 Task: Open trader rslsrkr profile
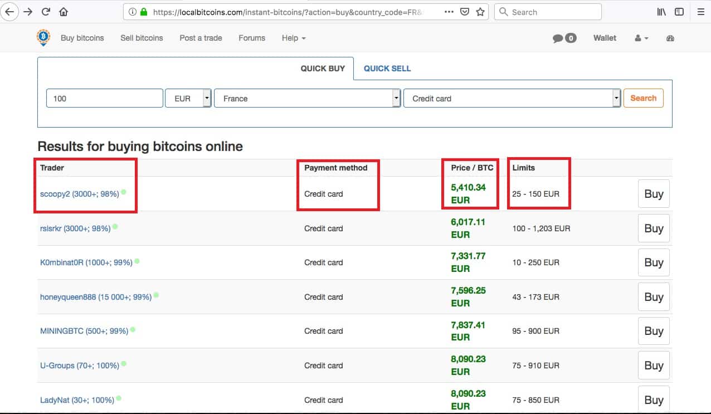coord(75,228)
